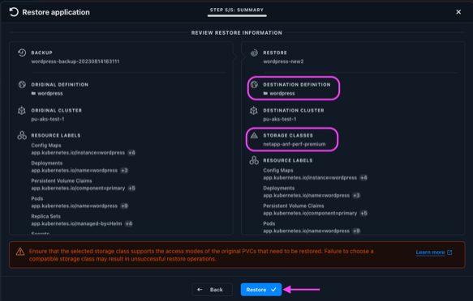The height and width of the screenshot is (301, 473).
Task: Click the Destination Cluster cube icon
Action: coord(254,111)
